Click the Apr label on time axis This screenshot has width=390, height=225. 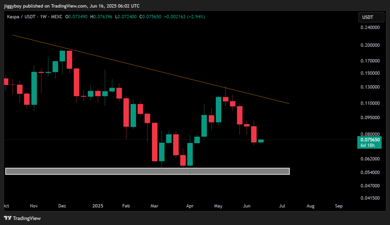[x=190, y=206]
